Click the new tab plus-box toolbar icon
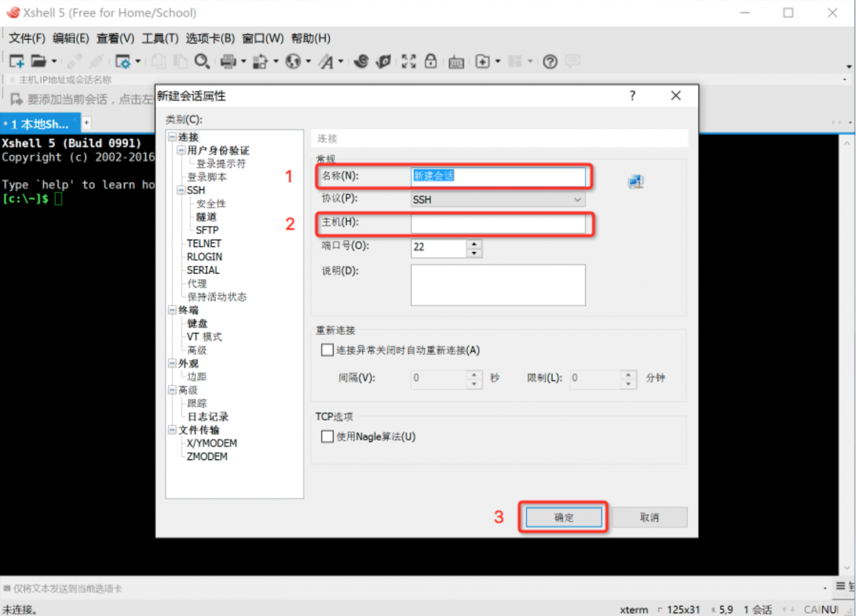This screenshot has height=616, width=856. point(483,62)
